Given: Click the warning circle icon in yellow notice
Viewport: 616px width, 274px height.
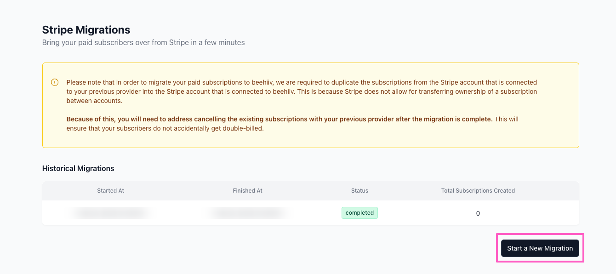Looking at the screenshot, I should (55, 82).
